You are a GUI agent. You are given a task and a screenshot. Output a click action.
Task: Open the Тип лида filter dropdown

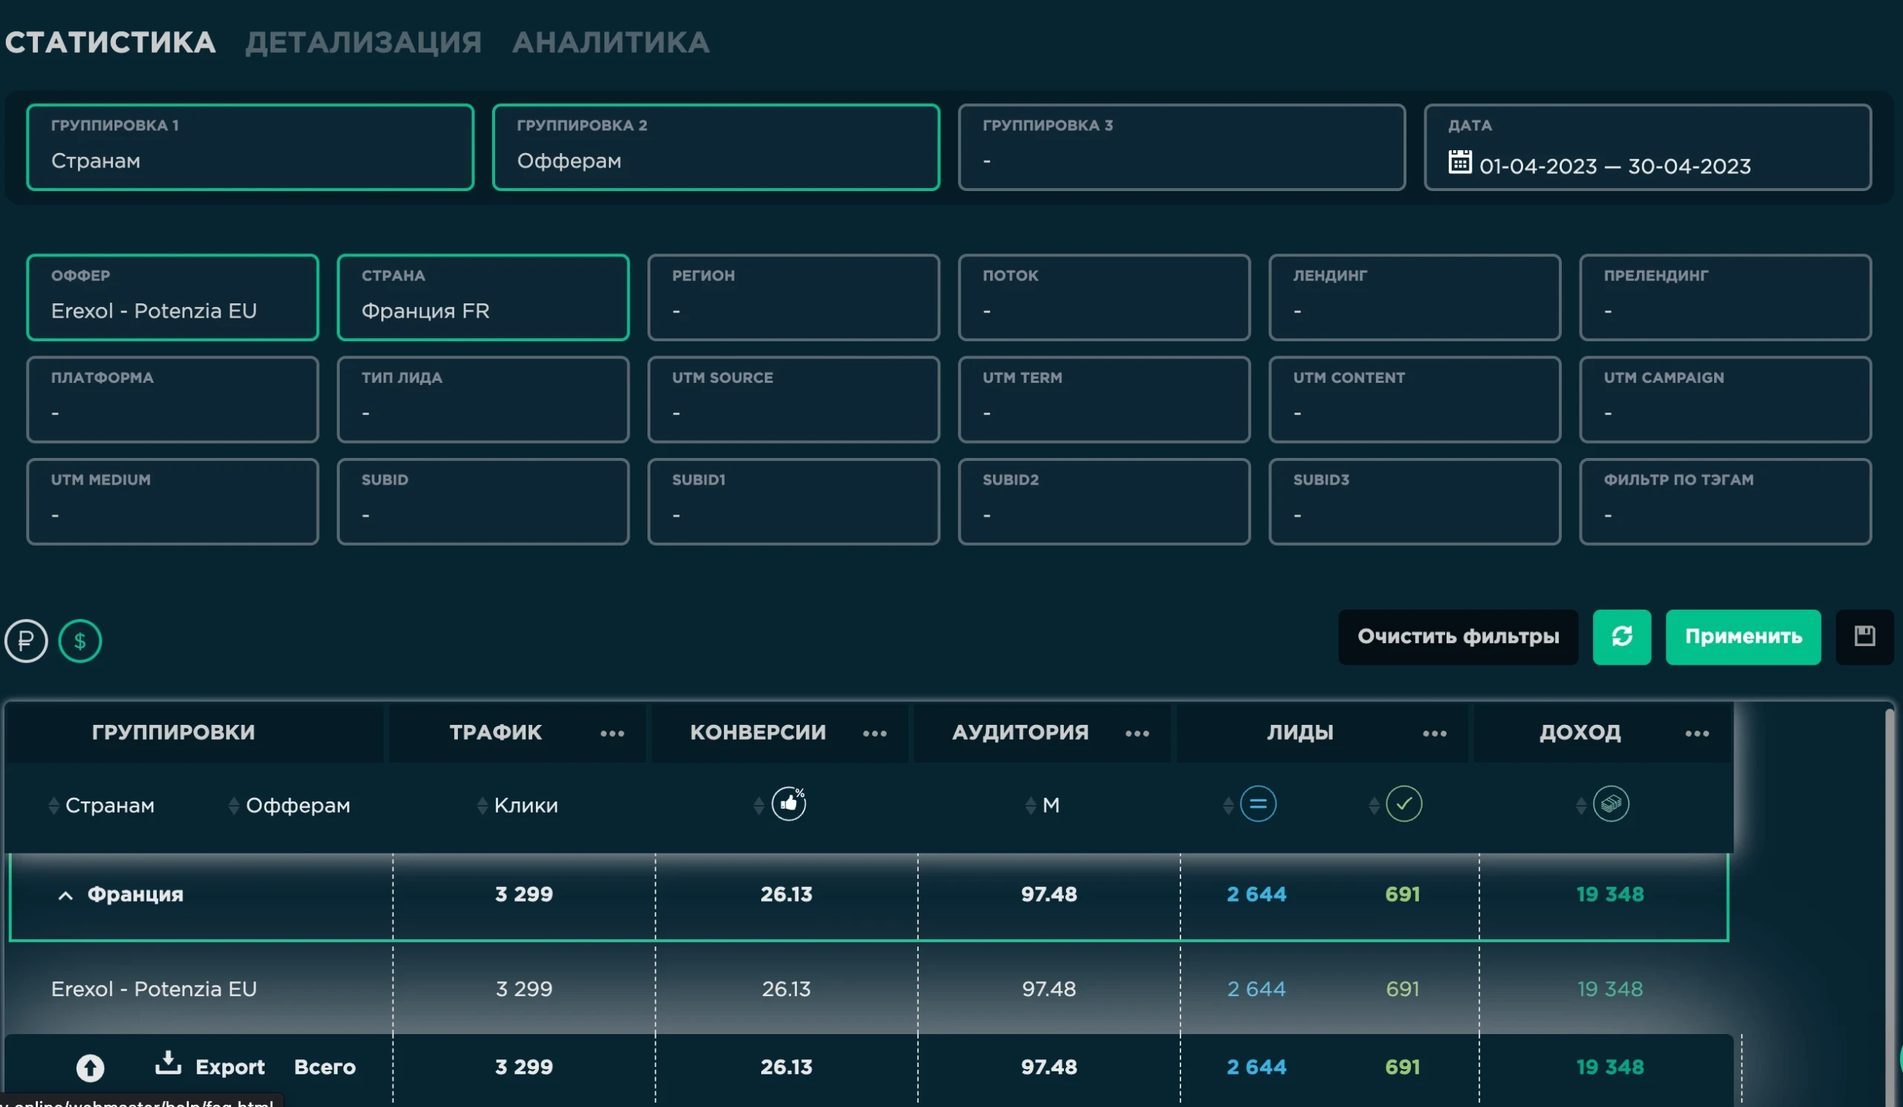[482, 398]
